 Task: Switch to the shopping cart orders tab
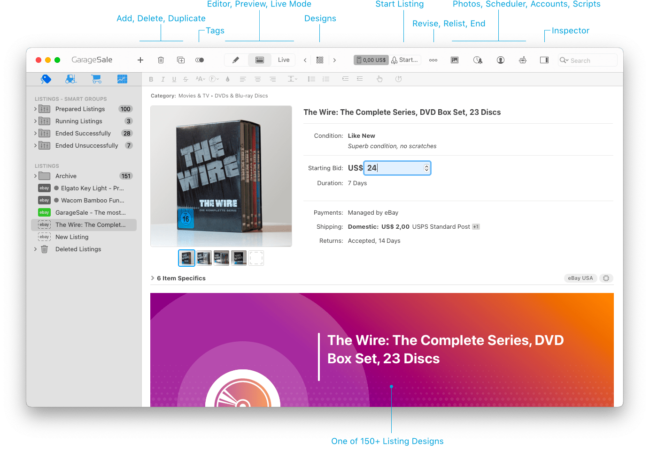(x=96, y=79)
